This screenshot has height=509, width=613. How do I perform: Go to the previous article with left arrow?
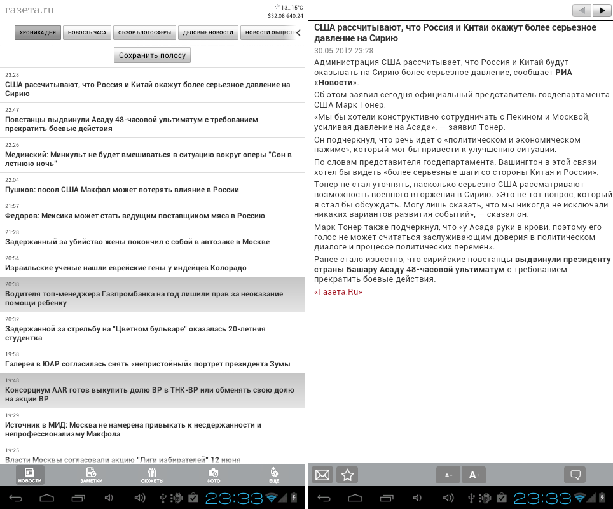(582, 10)
